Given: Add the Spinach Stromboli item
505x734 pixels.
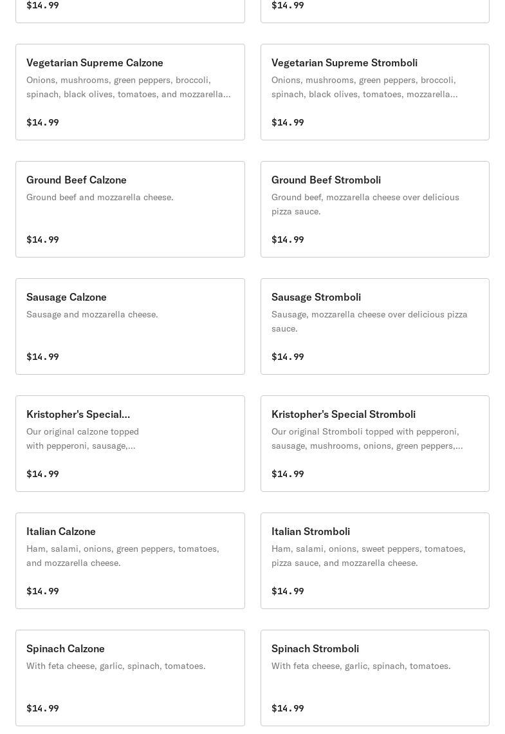Looking at the screenshot, I should (375, 678).
